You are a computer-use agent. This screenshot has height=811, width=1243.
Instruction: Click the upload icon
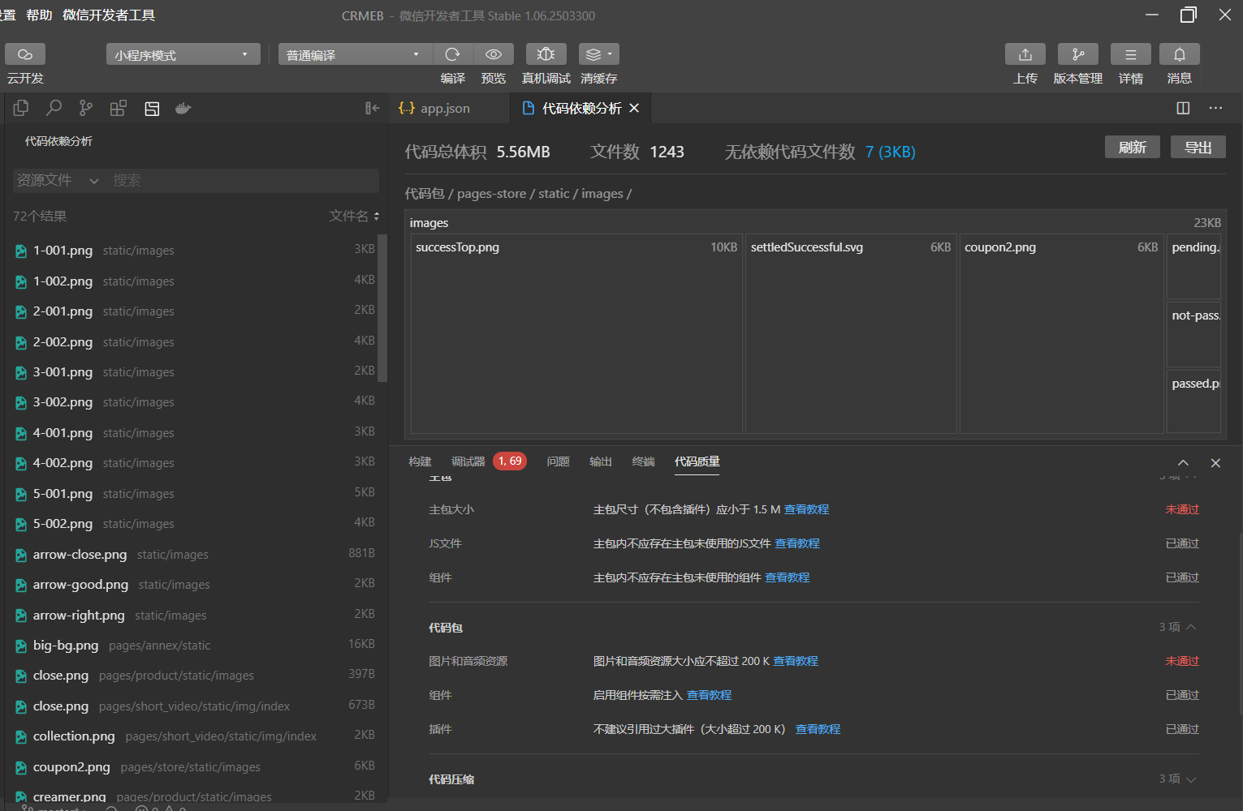coord(1025,54)
